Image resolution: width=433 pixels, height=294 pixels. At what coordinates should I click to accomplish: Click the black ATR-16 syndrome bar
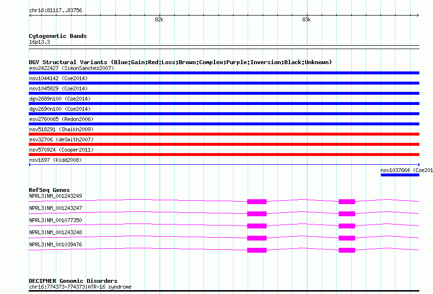[224, 291]
